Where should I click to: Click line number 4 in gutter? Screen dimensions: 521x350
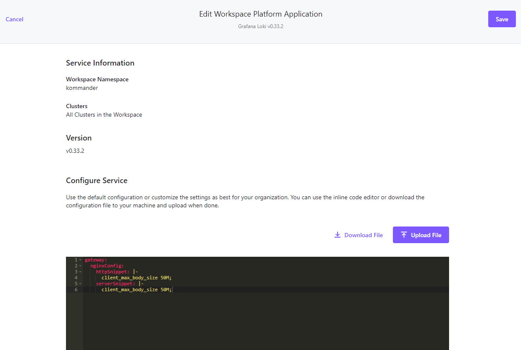(x=76, y=278)
